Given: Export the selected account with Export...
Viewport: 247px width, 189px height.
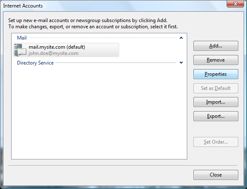Looking at the screenshot, I should tap(215, 116).
